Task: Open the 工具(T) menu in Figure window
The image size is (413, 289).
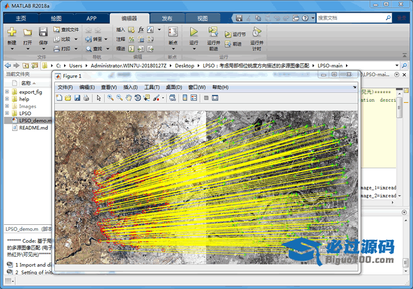Action: coord(151,87)
